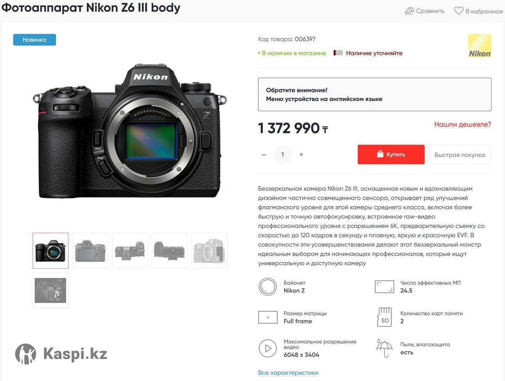
Task: Open the Все характеристики link
Action: (x=288, y=373)
